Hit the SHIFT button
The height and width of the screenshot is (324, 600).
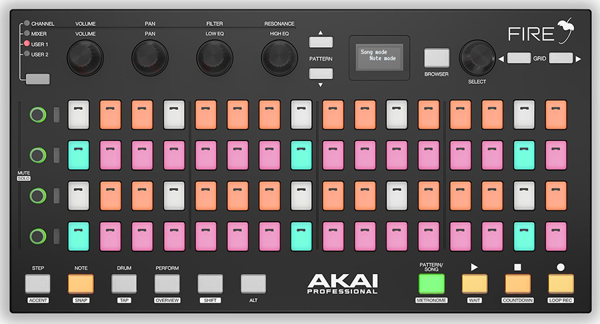coord(210,284)
